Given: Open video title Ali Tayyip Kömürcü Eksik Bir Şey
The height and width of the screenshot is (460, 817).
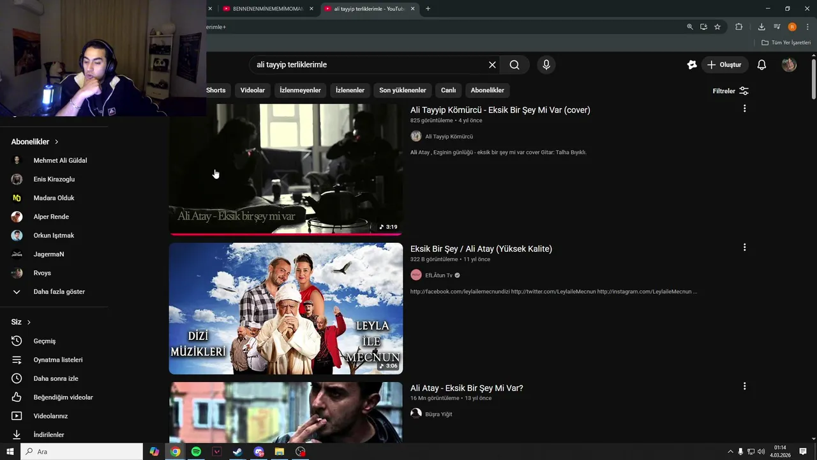Looking at the screenshot, I should pos(500,110).
